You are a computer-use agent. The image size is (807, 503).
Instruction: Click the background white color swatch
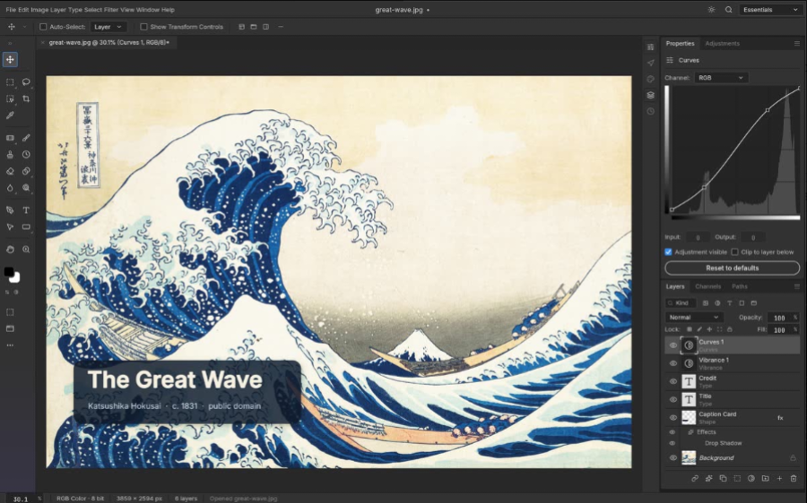point(16,278)
